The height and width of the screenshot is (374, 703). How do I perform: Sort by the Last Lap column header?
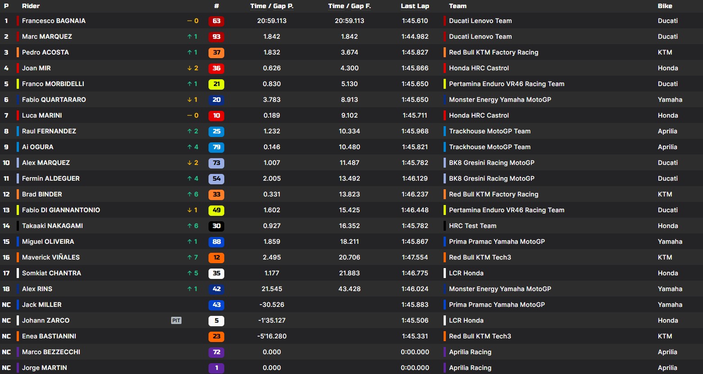415,6
